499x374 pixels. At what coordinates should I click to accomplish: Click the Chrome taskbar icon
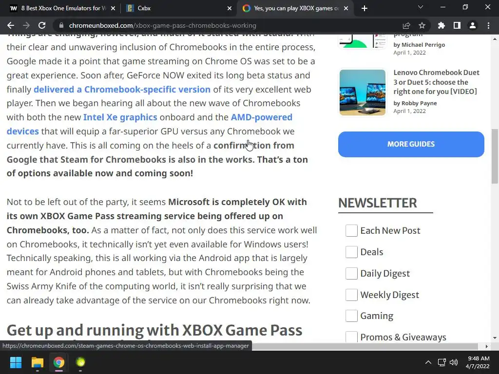59,362
